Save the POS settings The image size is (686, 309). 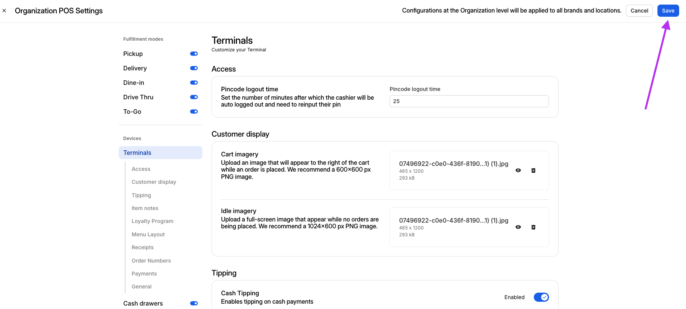point(668,11)
